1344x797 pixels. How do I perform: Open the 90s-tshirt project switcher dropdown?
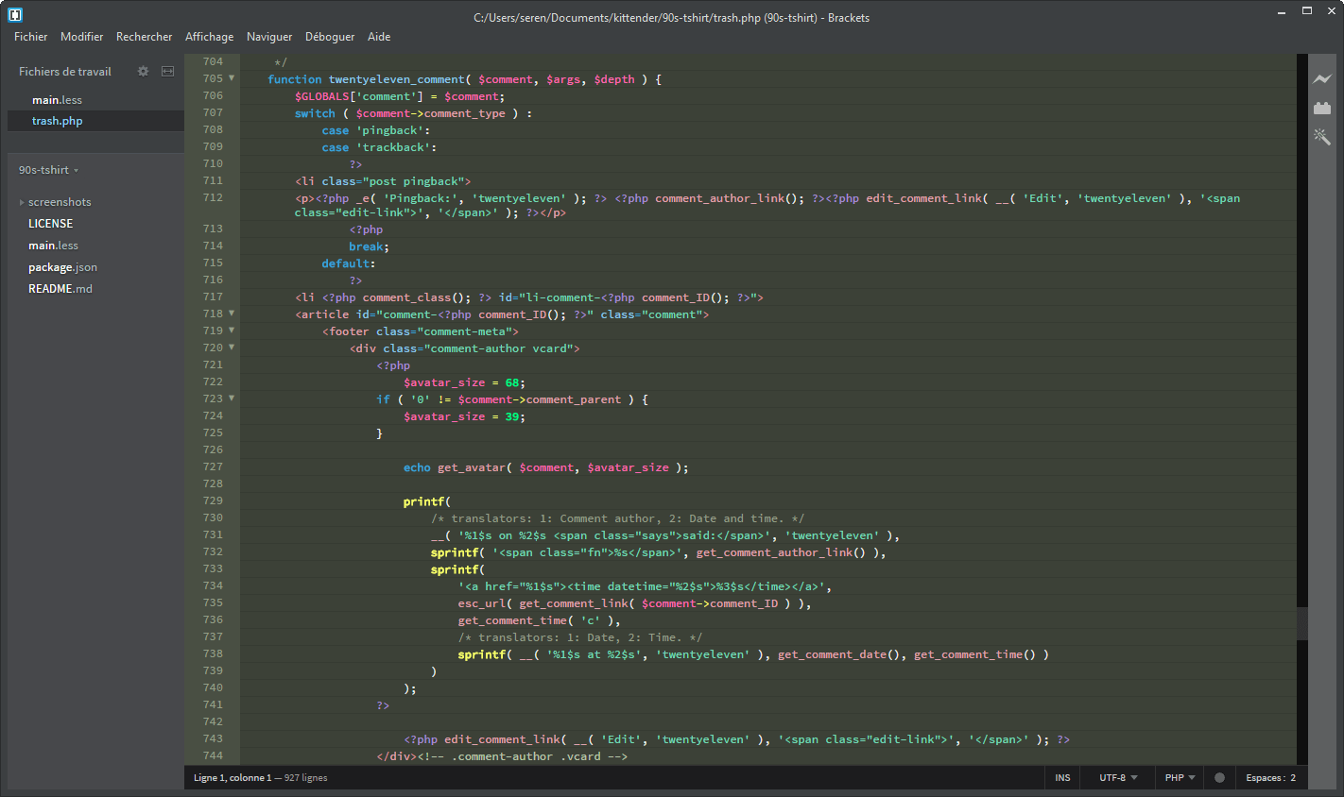point(47,170)
